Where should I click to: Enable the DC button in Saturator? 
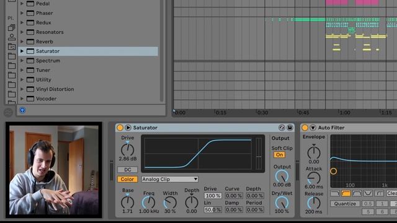coord(128,170)
